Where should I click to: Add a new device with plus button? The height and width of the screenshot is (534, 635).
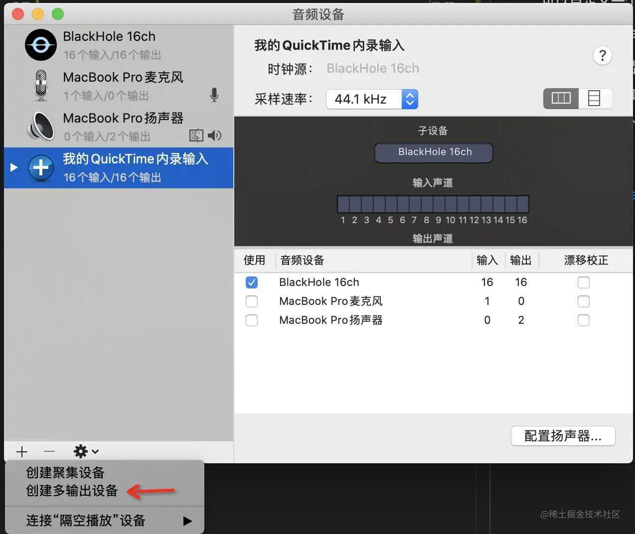tap(22, 452)
